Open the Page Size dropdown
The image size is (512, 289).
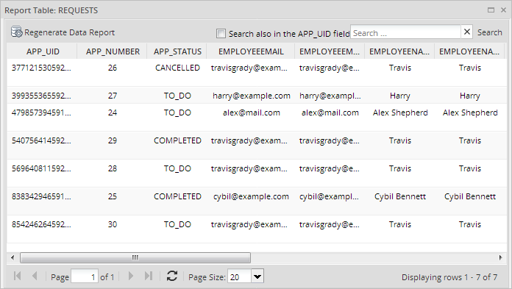point(257,276)
